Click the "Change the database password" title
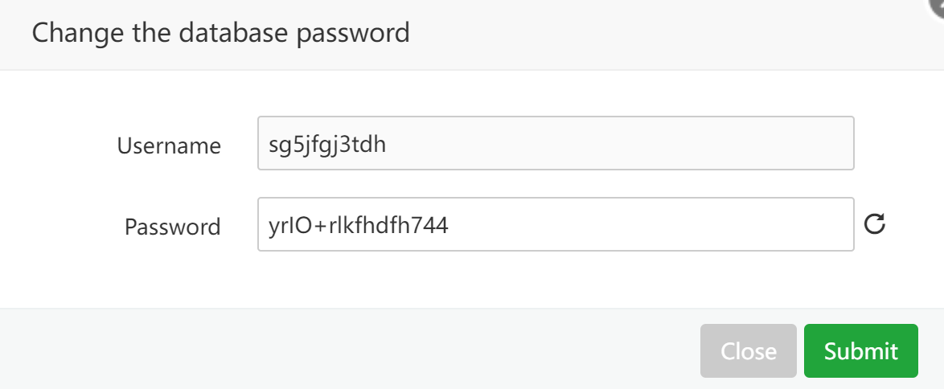944x389 pixels. [x=220, y=33]
